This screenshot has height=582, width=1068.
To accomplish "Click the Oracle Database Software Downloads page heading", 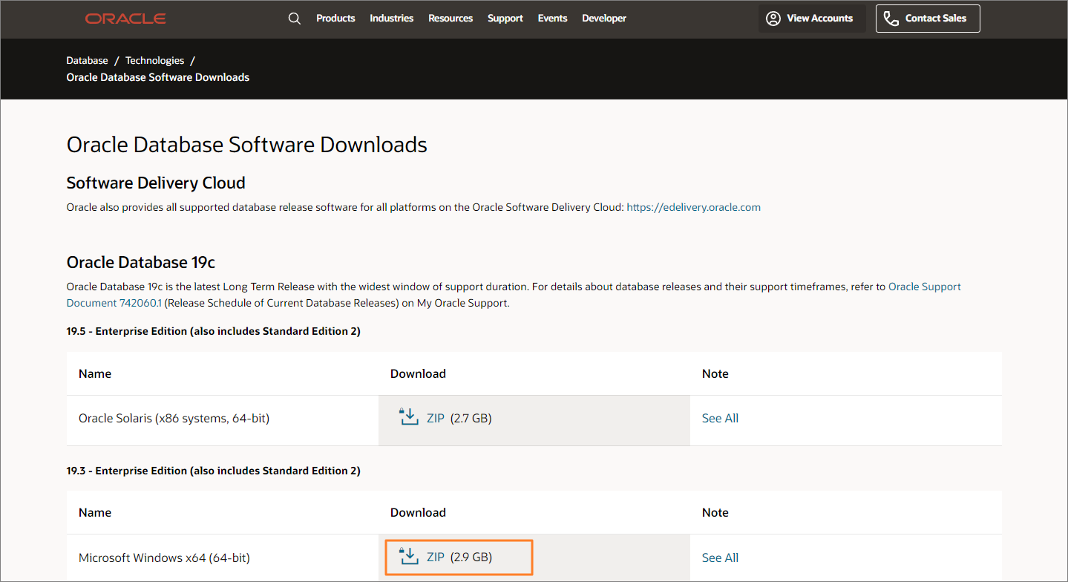I will coord(247,145).
